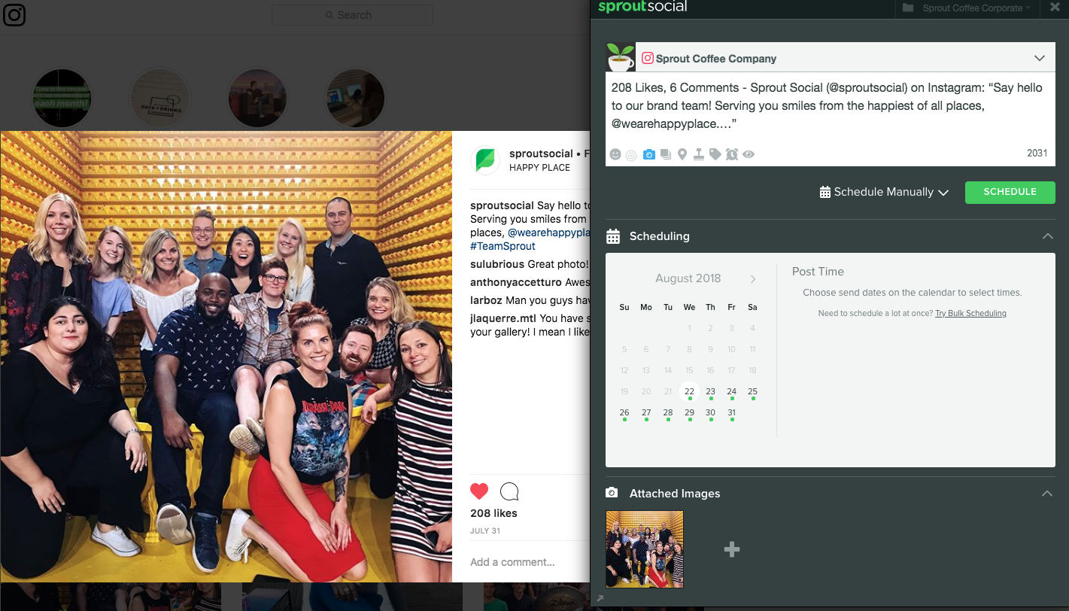Screen dimensions: 1069x611
Task: Add a location with the pin icon
Action: point(682,154)
